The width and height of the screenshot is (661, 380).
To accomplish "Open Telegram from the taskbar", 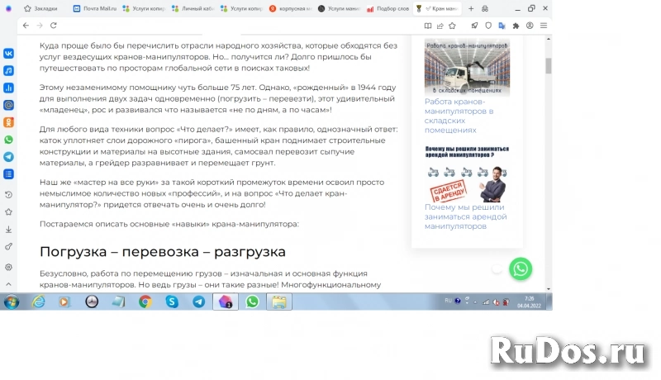I will pyautogui.click(x=198, y=302).
